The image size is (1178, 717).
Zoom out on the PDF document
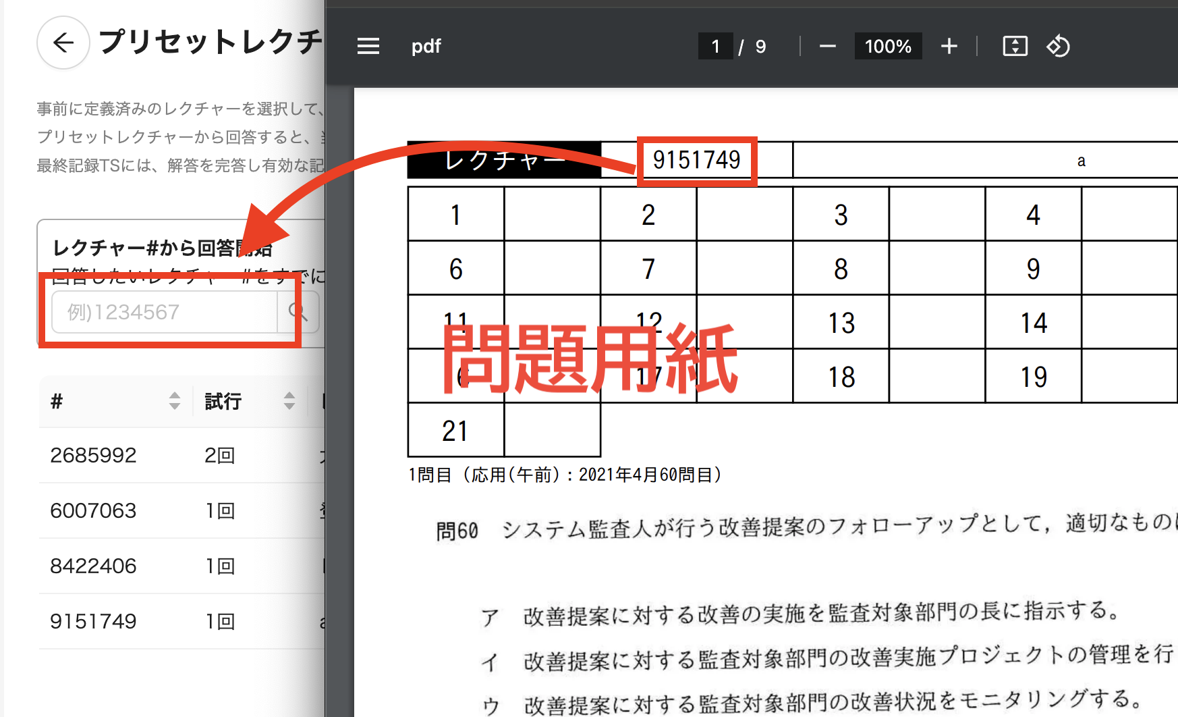(x=827, y=46)
